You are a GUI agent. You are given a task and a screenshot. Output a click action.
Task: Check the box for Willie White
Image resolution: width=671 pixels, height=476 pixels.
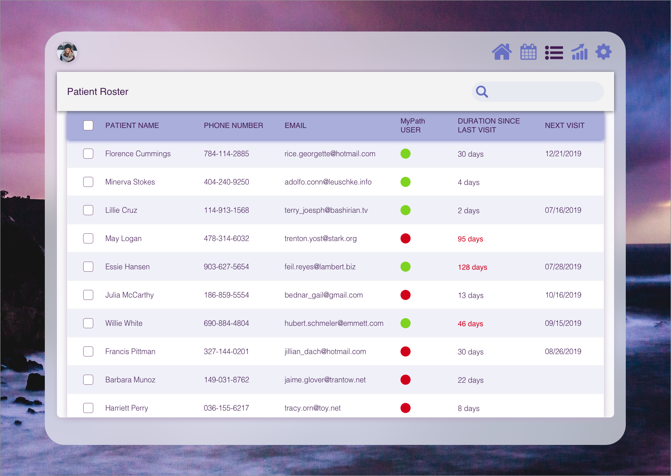pos(88,323)
